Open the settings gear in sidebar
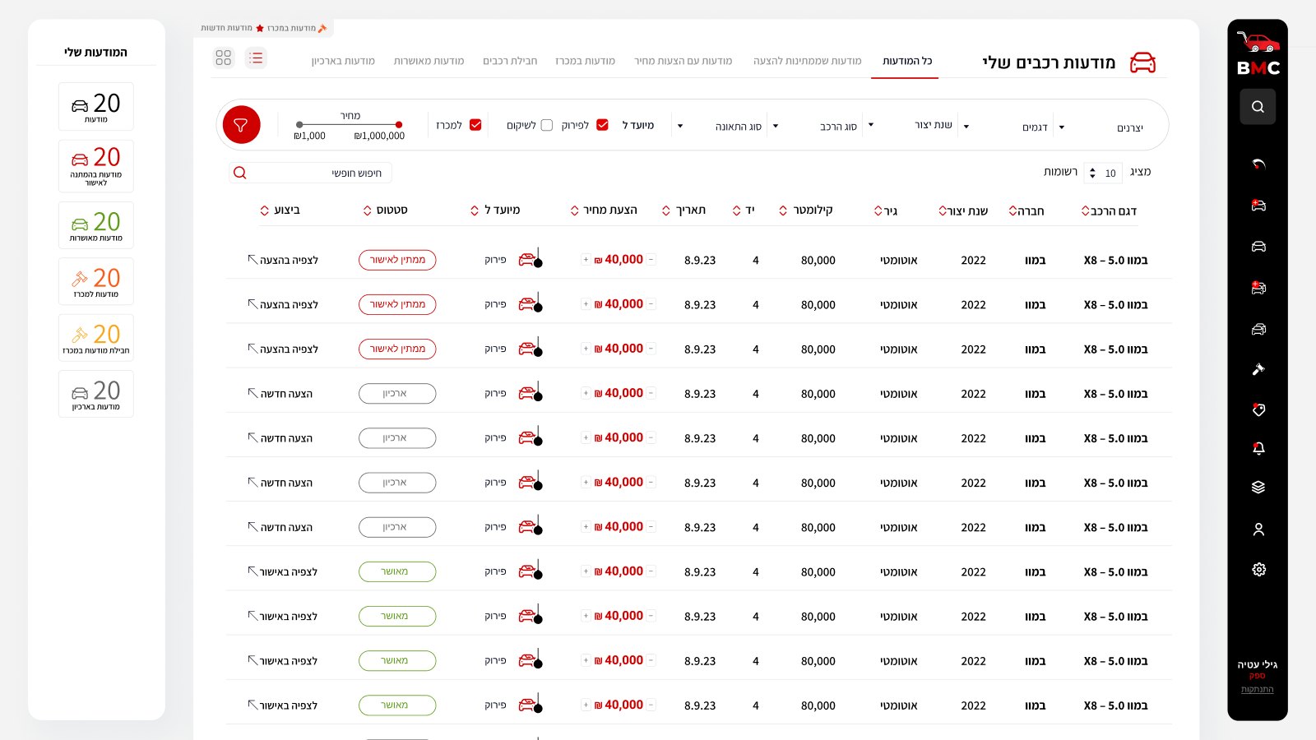 (x=1258, y=569)
